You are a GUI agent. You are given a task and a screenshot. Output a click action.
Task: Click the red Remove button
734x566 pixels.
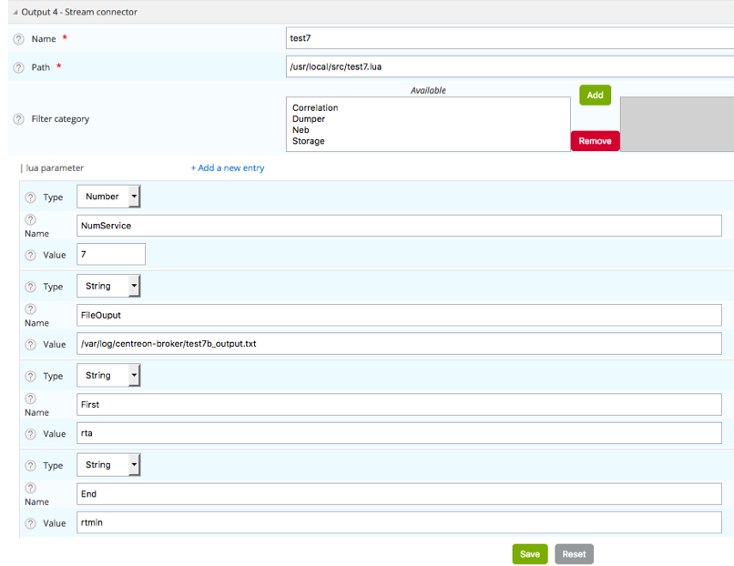click(595, 141)
